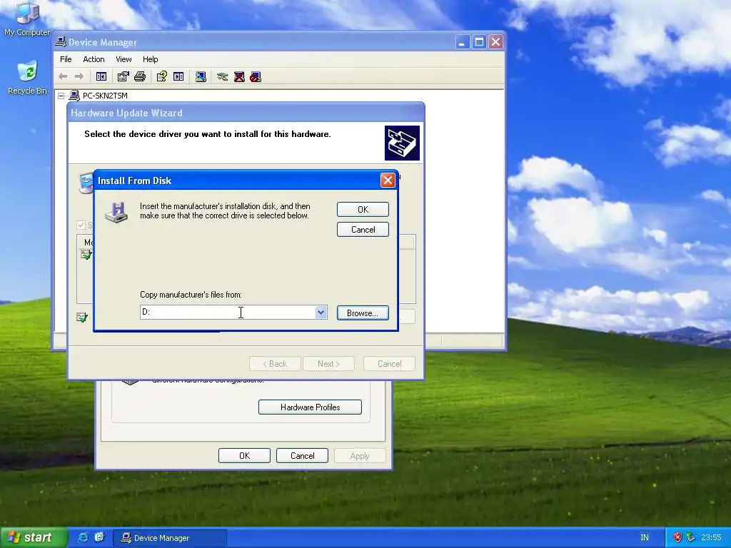731x548 pixels.
Task: Click Apply in System Properties window
Action: pyautogui.click(x=360, y=456)
